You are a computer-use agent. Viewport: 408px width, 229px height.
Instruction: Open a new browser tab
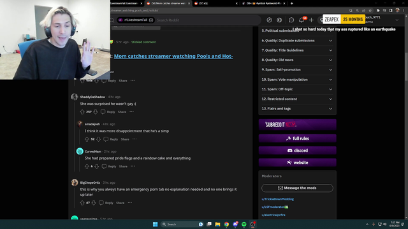coord(292,3)
